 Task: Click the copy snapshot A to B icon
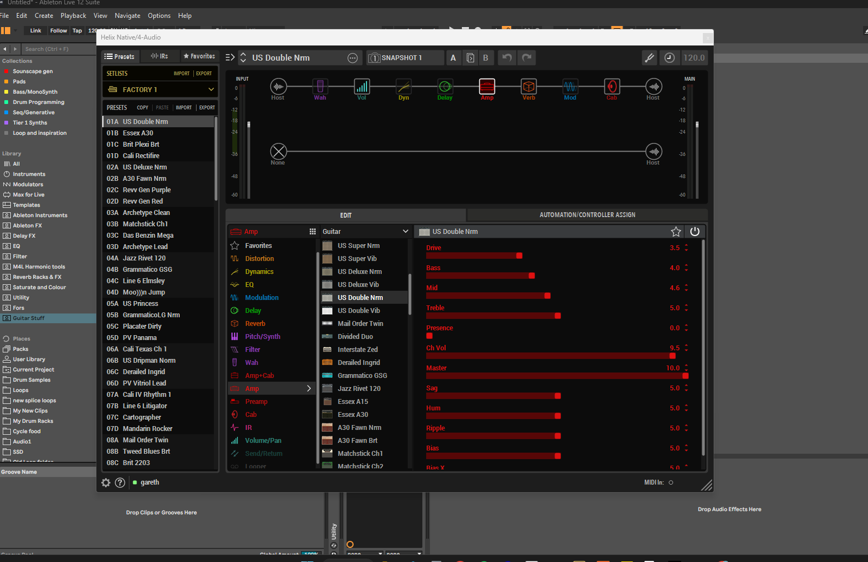470,57
